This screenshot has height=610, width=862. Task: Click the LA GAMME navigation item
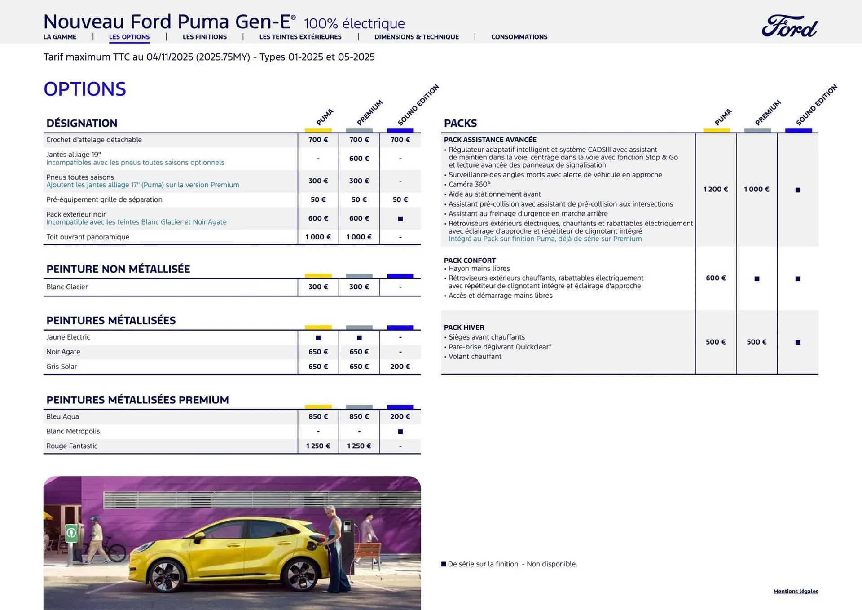click(60, 37)
